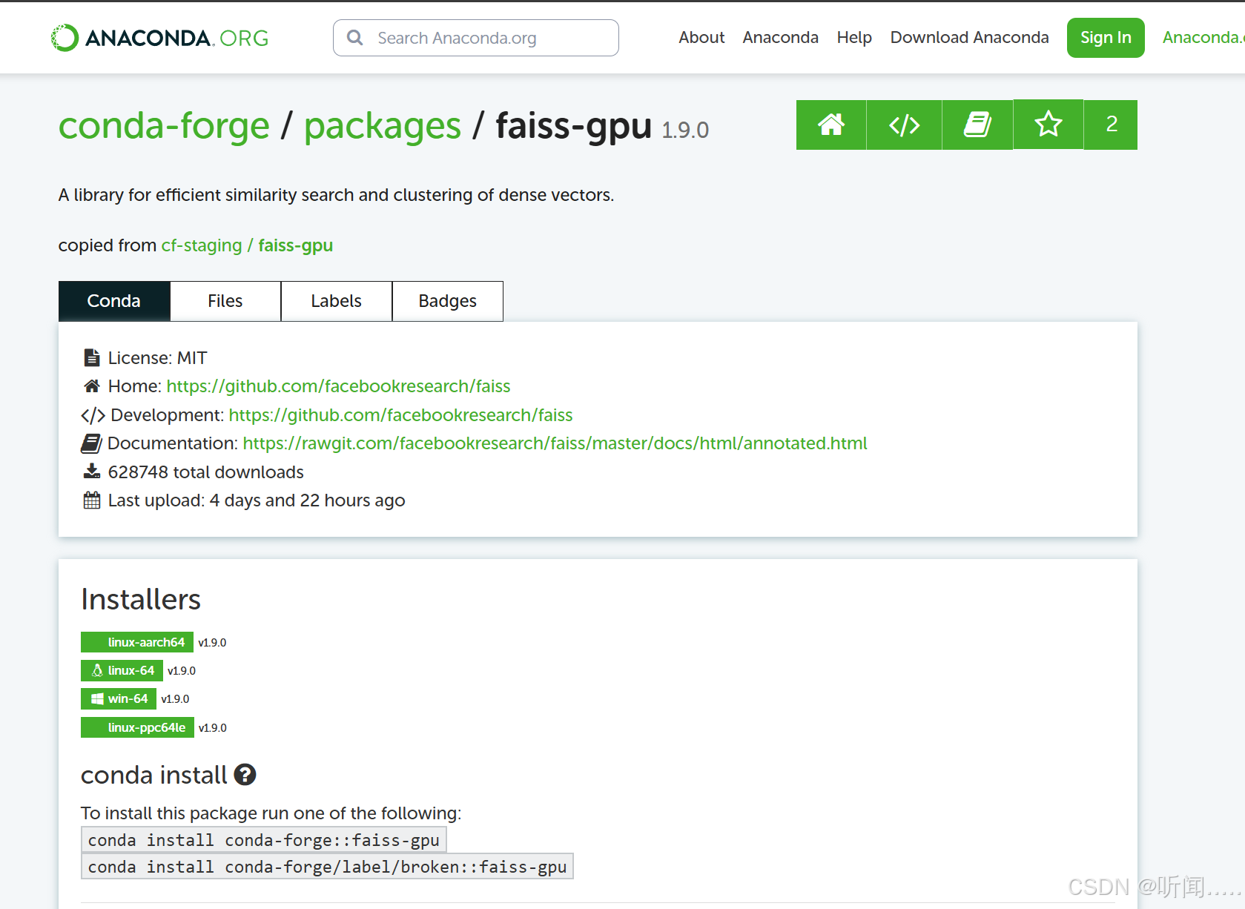1245x909 pixels.
Task: Switch to the Badges tab
Action: [x=448, y=301]
